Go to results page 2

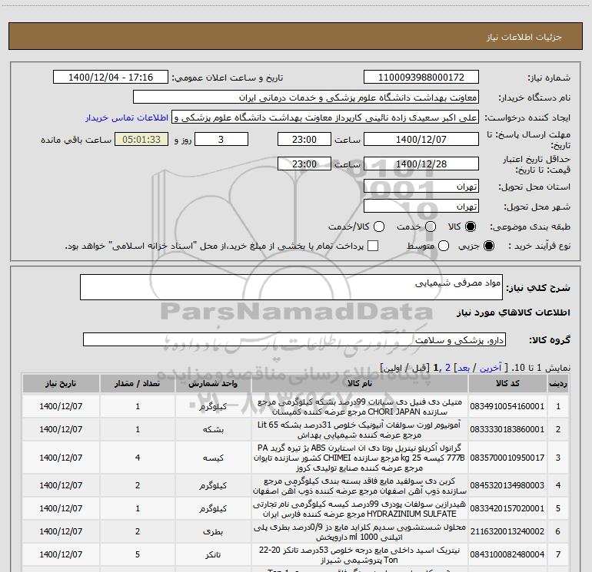tap(447, 368)
